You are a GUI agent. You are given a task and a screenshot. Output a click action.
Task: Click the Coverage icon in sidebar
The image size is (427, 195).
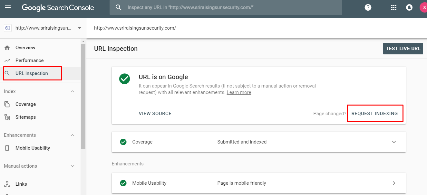(6, 104)
